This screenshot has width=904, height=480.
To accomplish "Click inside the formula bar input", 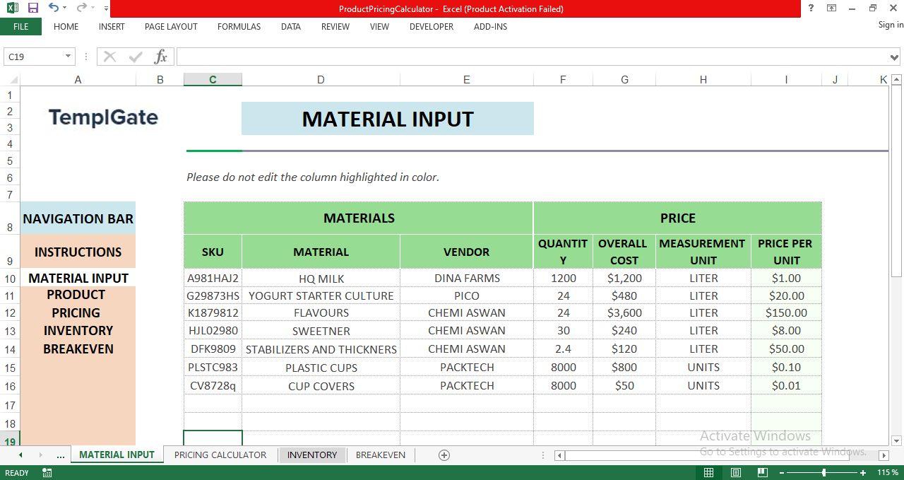I will coord(533,57).
